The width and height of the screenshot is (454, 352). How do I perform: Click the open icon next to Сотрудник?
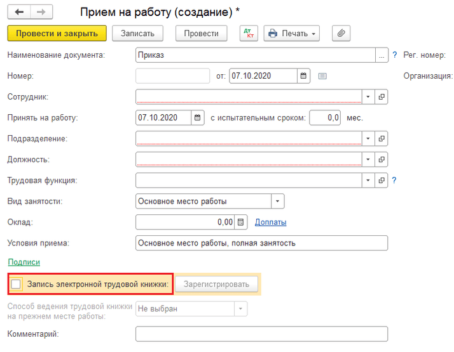pyautogui.click(x=382, y=97)
